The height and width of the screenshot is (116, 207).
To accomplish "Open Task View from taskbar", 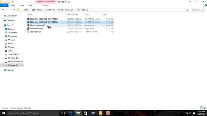I will click(x=63, y=113).
